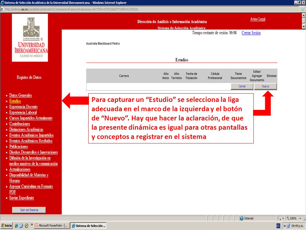The image size is (306, 230).
Task: Click the compatibility view page icon
Action: tap(302, 9)
